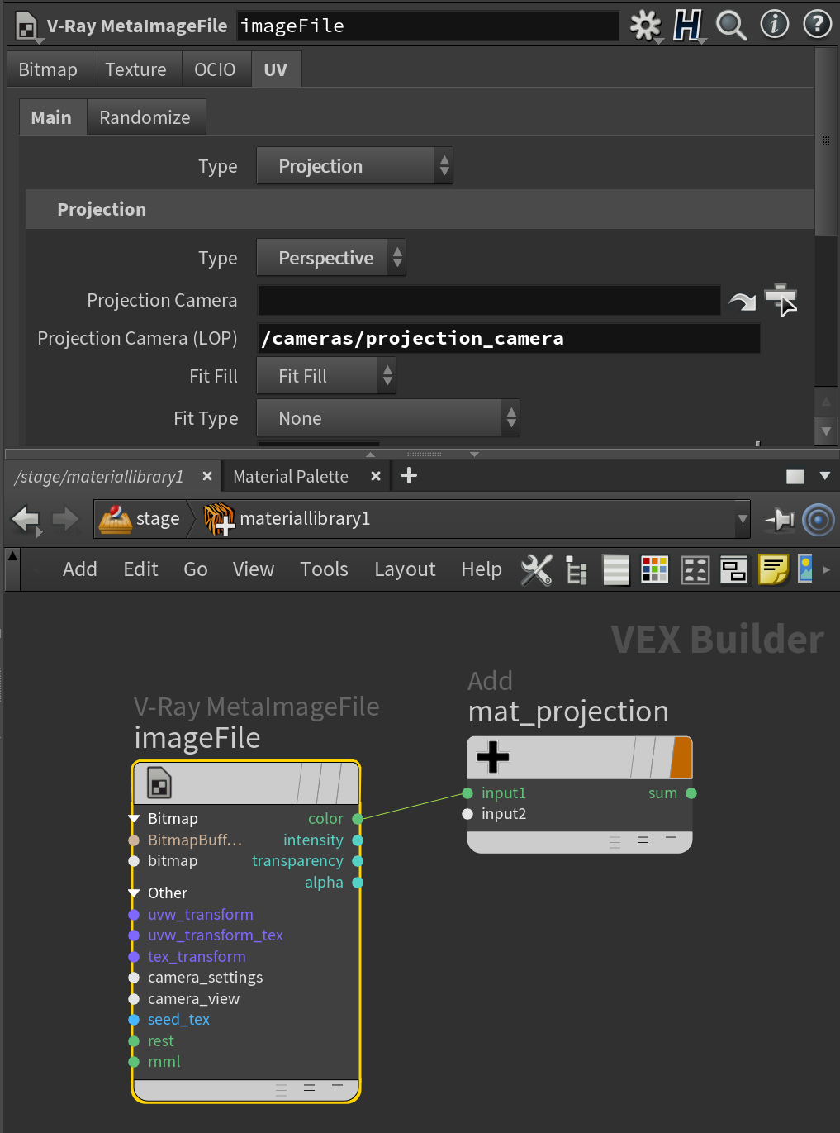Click the color output connector
This screenshot has width=840, height=1133.
tap(358, 819)
